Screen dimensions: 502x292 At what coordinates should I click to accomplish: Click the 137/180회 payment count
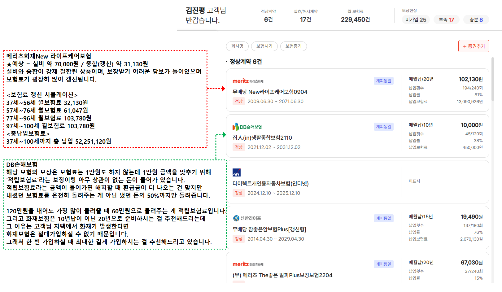coord(473,225)
